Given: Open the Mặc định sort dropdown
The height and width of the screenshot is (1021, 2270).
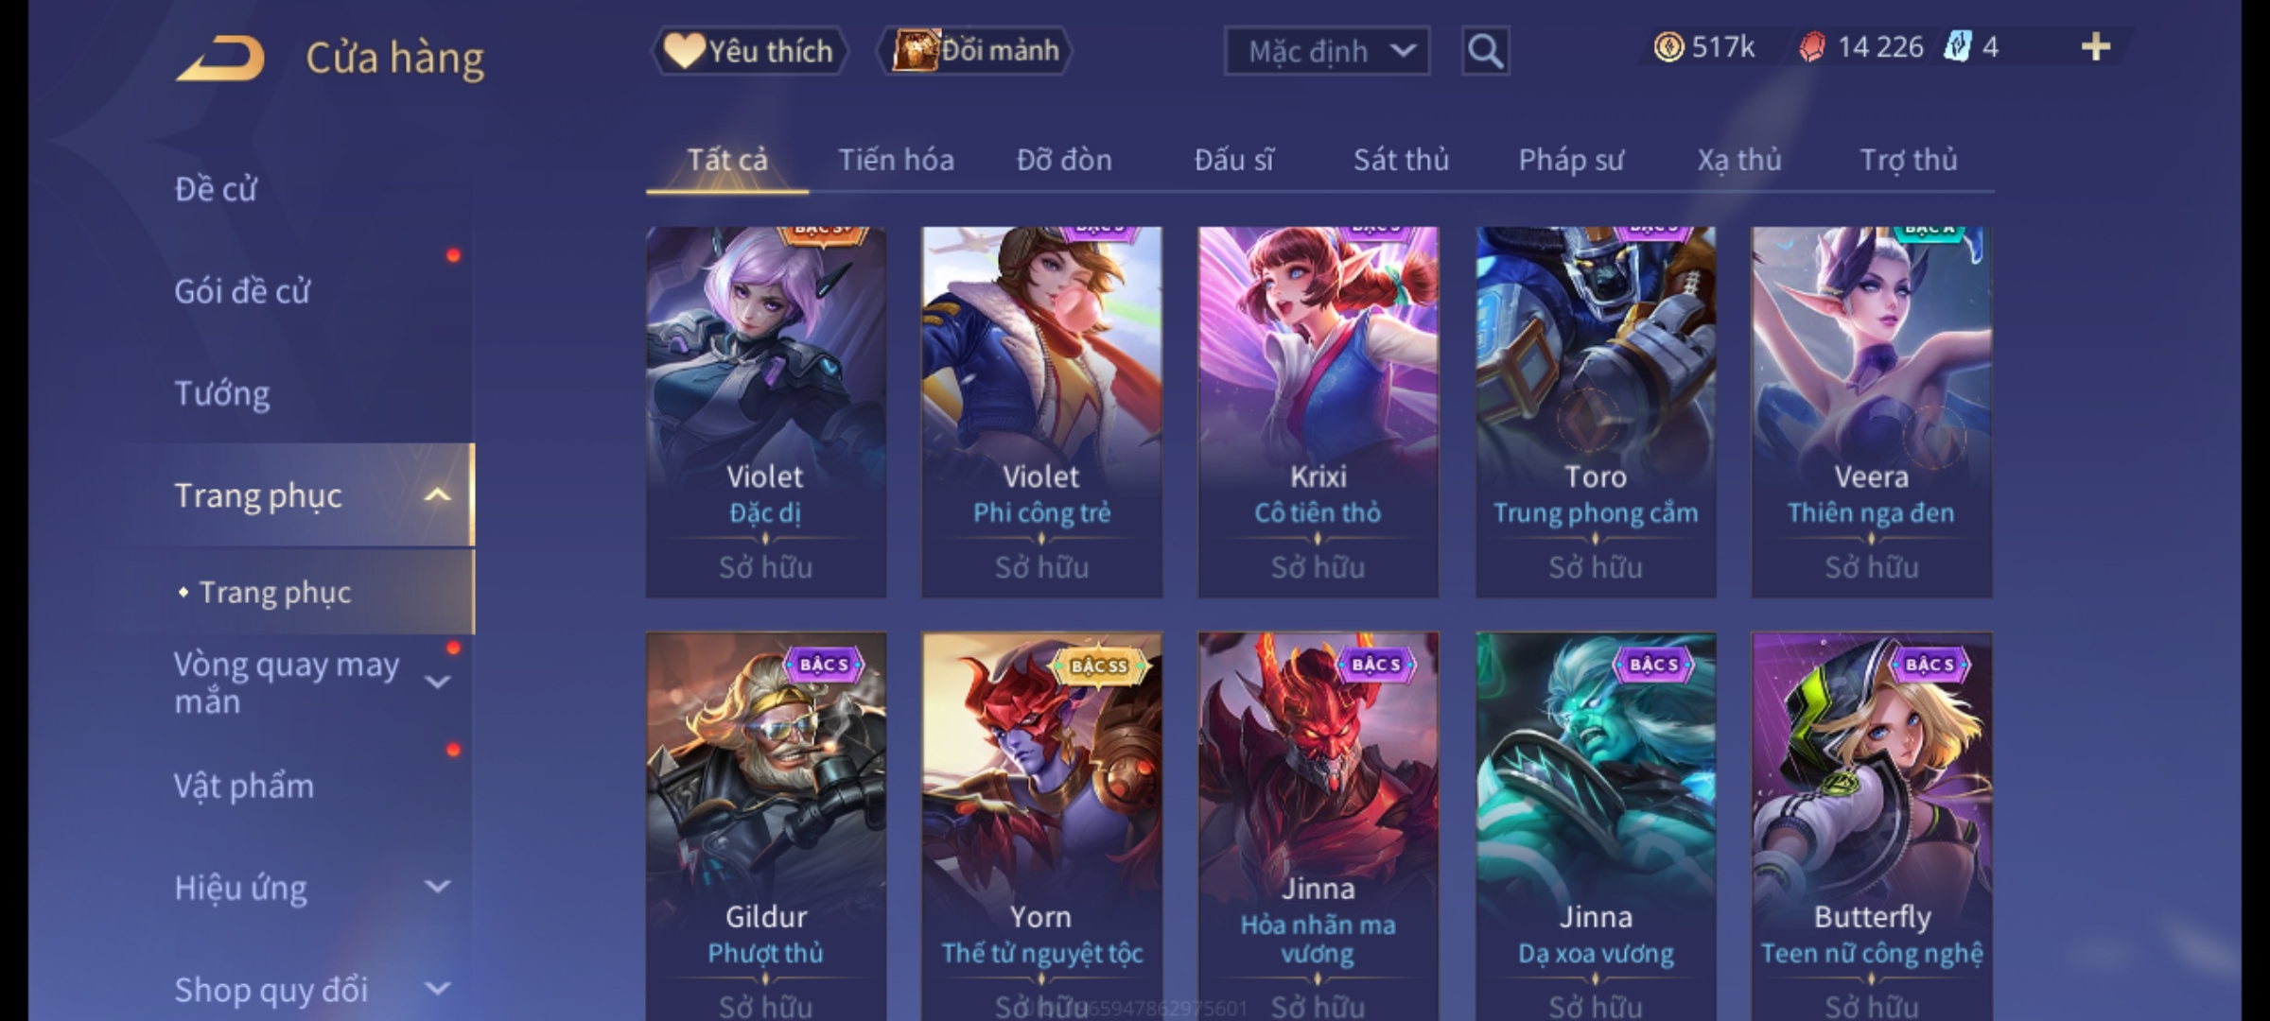Looking at the screenshot, I should coord(1326,51).
